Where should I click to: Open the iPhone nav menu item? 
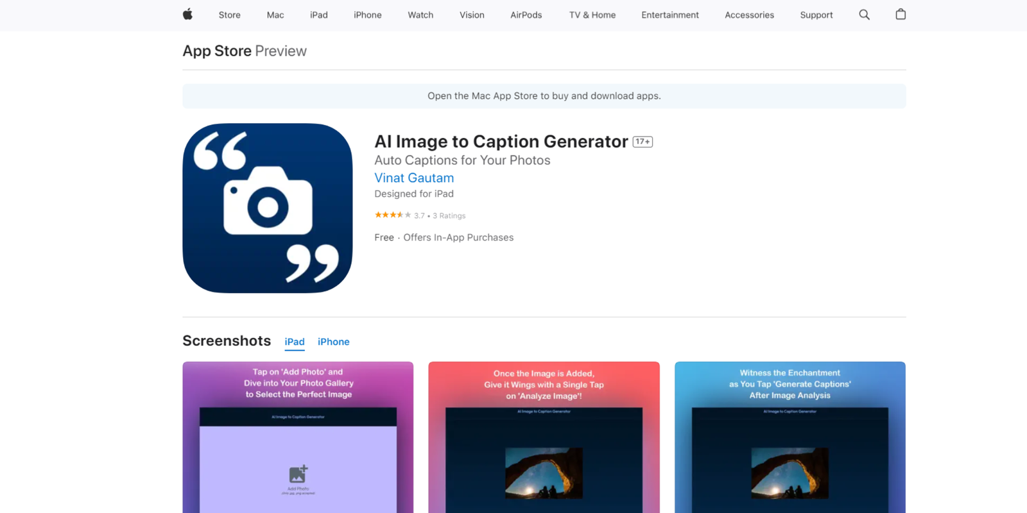click(368, 15)
